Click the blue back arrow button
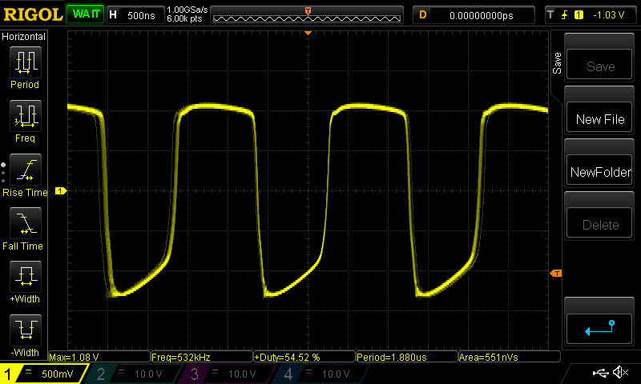 [x=599, y=329]
